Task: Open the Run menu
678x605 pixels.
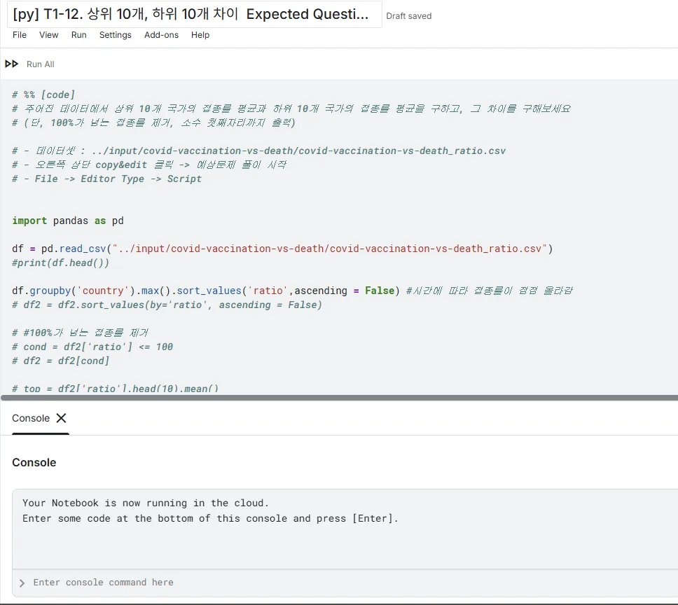Action: click(x=78, y=35)
